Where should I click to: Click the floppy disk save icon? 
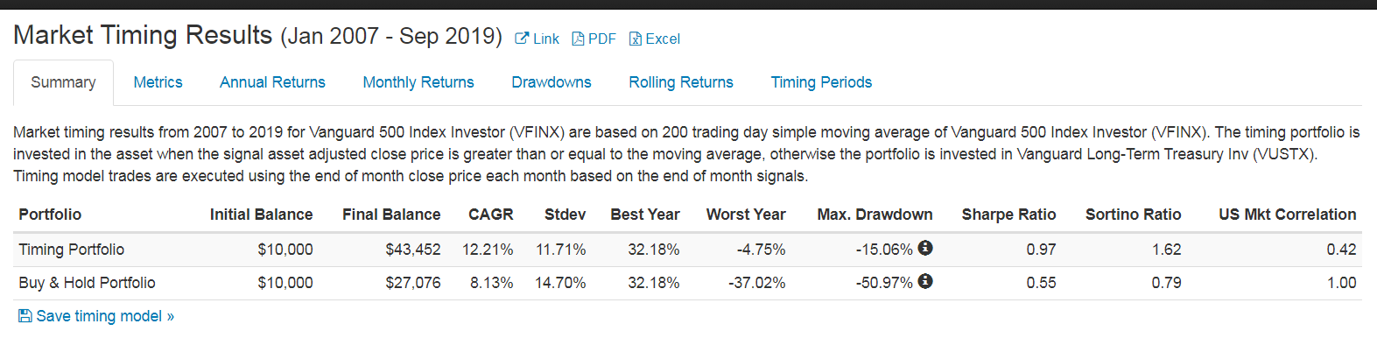tap(25, 315)
